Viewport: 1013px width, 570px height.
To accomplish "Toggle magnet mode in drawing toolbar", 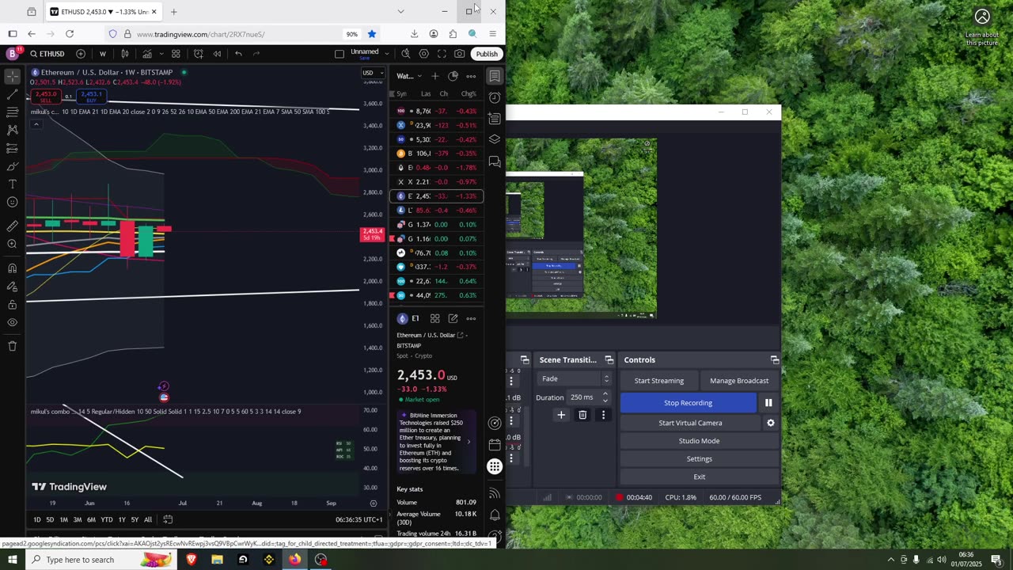I will 12,268.
